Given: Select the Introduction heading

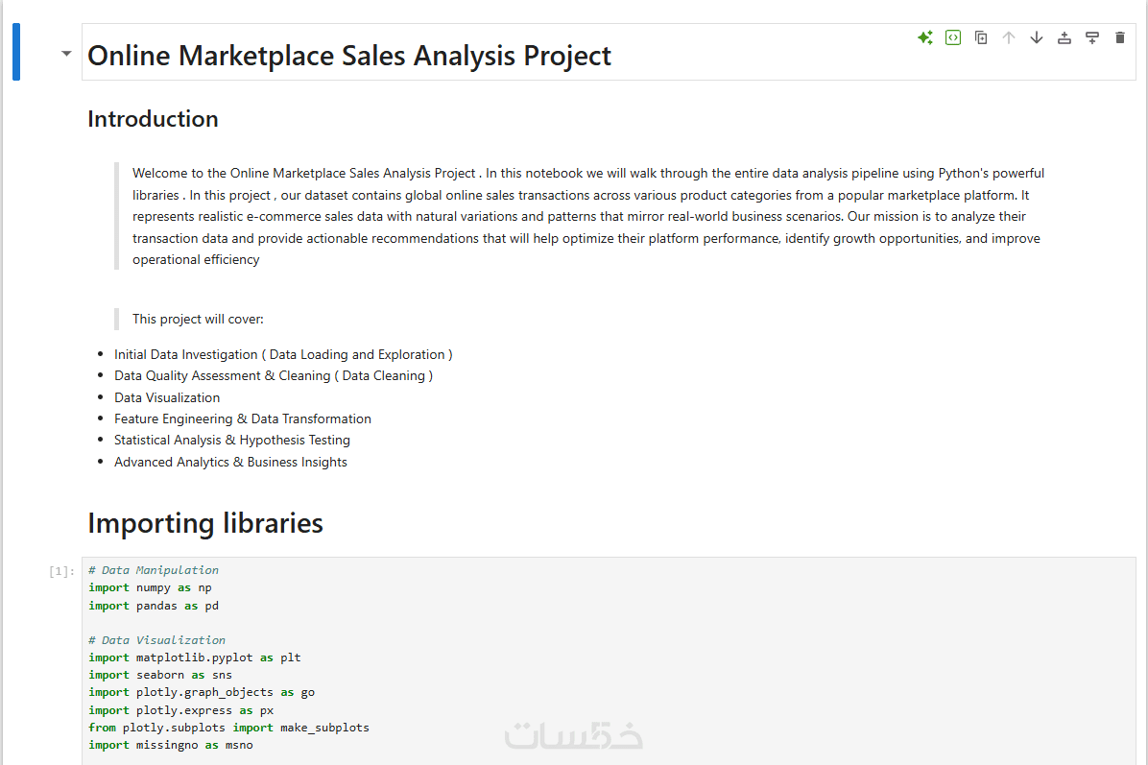Looking at the screenshot, I should (x=153, y=119).
